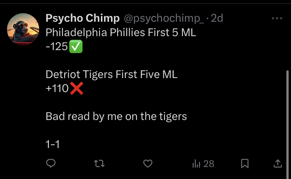
Task: Open the three-dot more options menu
Action: tap(277, 18)
